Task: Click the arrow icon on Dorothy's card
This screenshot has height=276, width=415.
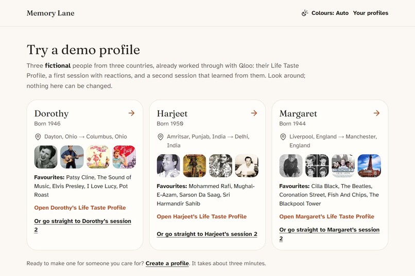Action: coord(131,113)
